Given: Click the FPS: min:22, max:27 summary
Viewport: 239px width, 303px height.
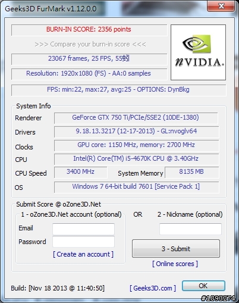Looking at the screenshot, I should click(118, 89).
